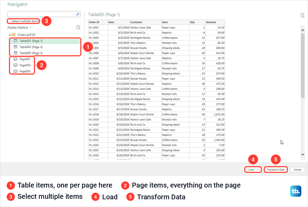Click the HL-1026 order ID cell
Screen dimensions: 308x207
tap(98, 155)
